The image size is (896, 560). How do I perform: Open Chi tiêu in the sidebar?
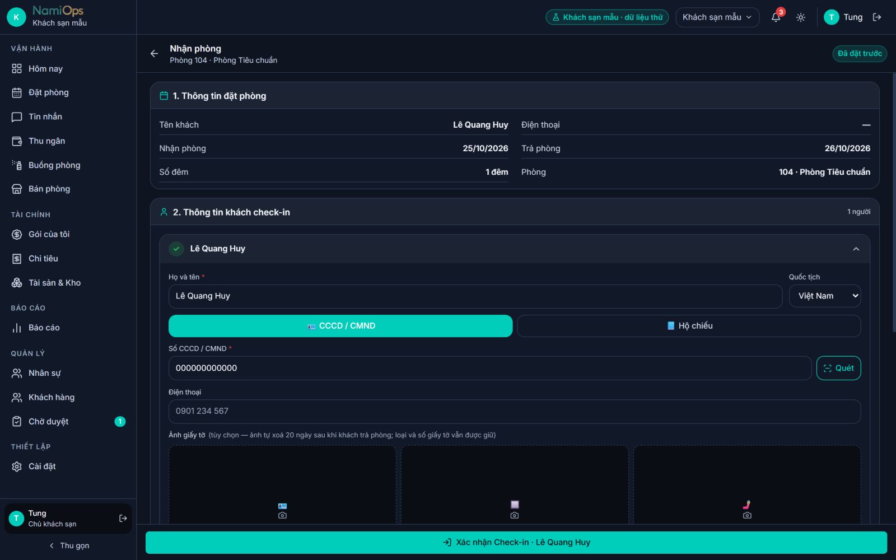pos(68,259)
